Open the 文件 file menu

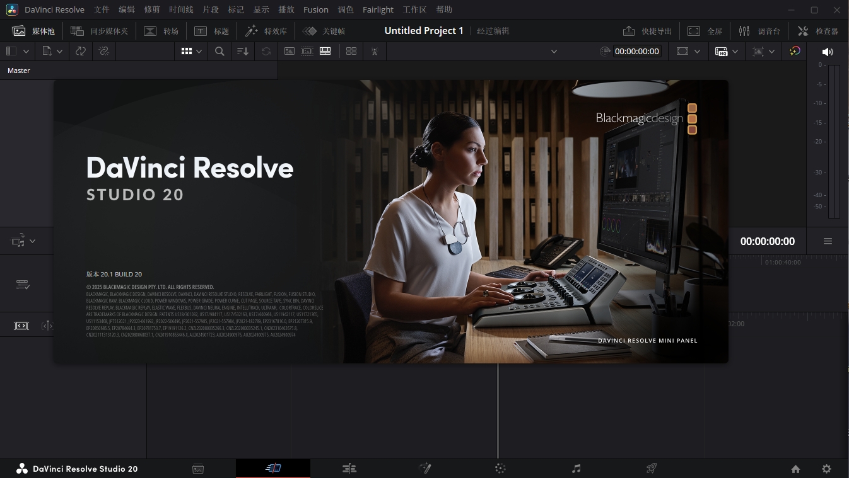pos(102,10)
